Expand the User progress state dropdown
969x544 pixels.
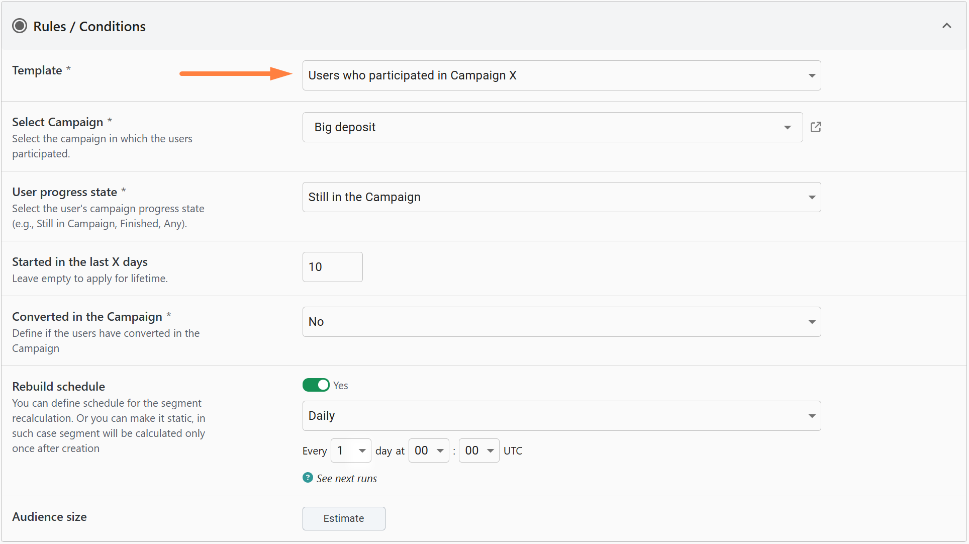pyautogui.click(x=561, y=197)
